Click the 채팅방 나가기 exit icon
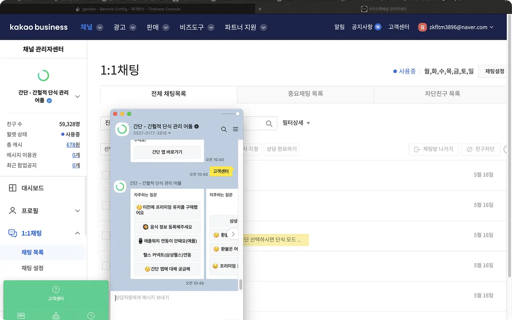This screenshot has height=320, width=512. (x=417, y=149)
